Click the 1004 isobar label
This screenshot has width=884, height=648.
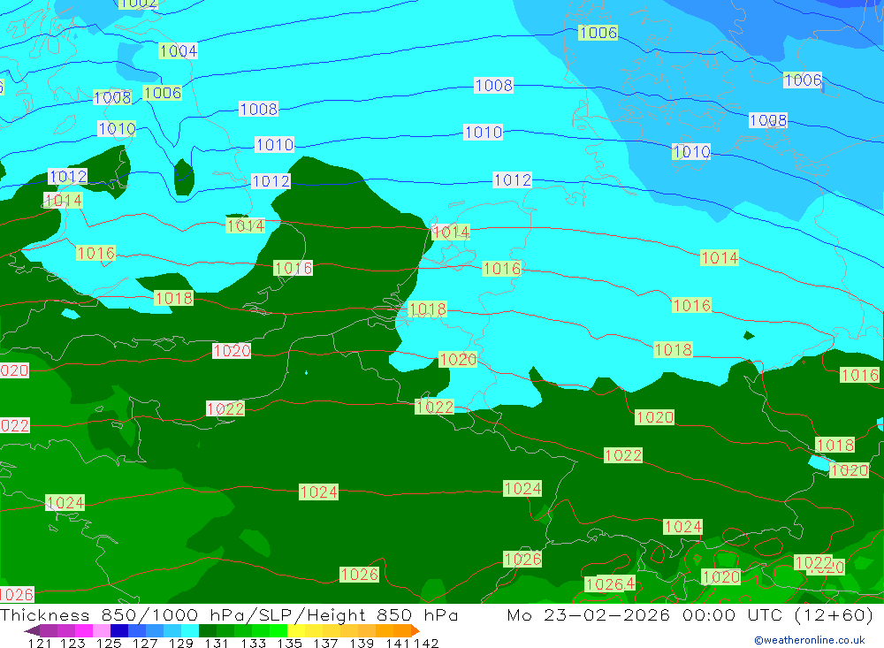coord(179,50)
